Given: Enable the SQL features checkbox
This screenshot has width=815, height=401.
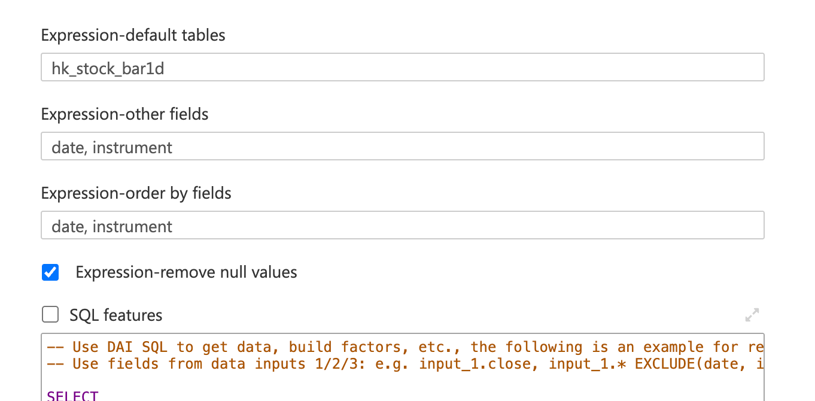Looking at the screenshot, I should tap(50, 314).
